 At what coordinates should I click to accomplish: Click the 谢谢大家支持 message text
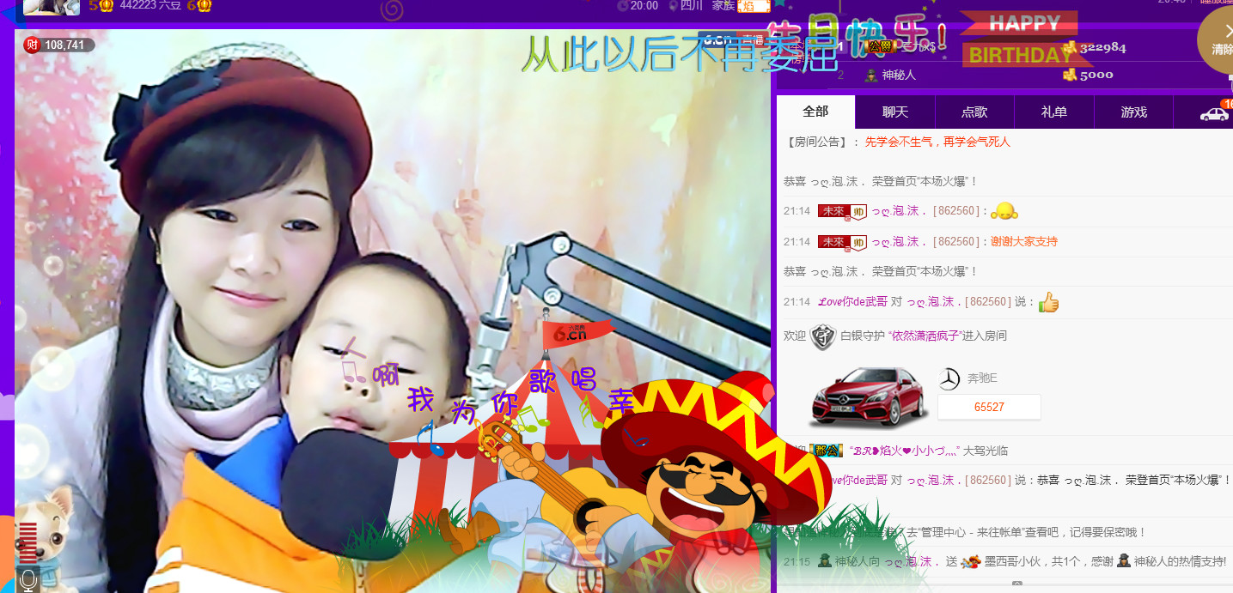click(x=1023, y=242)
